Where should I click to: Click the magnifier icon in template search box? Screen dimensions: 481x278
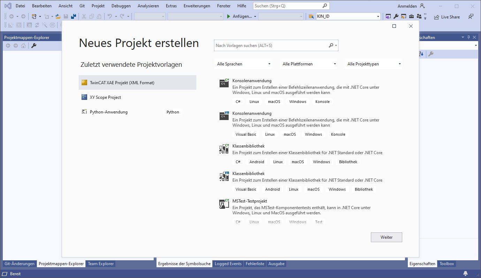tap(331, 46)
